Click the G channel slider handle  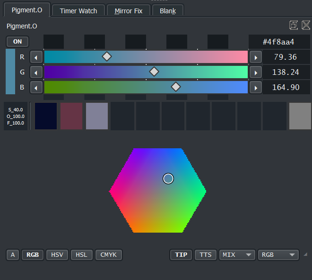(x=154, y=72)
